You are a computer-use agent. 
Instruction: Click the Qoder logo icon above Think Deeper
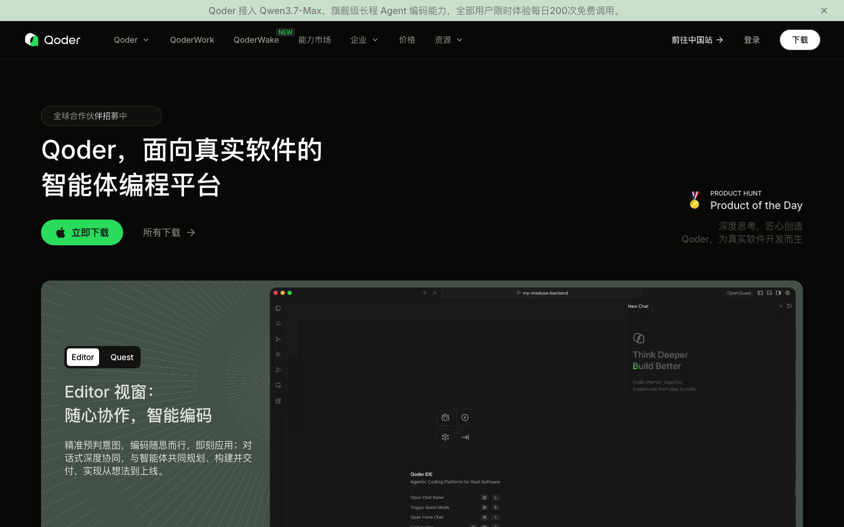[639, 338]
